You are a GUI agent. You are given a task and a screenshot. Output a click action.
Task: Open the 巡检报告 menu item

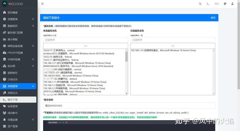pos(18,73)
